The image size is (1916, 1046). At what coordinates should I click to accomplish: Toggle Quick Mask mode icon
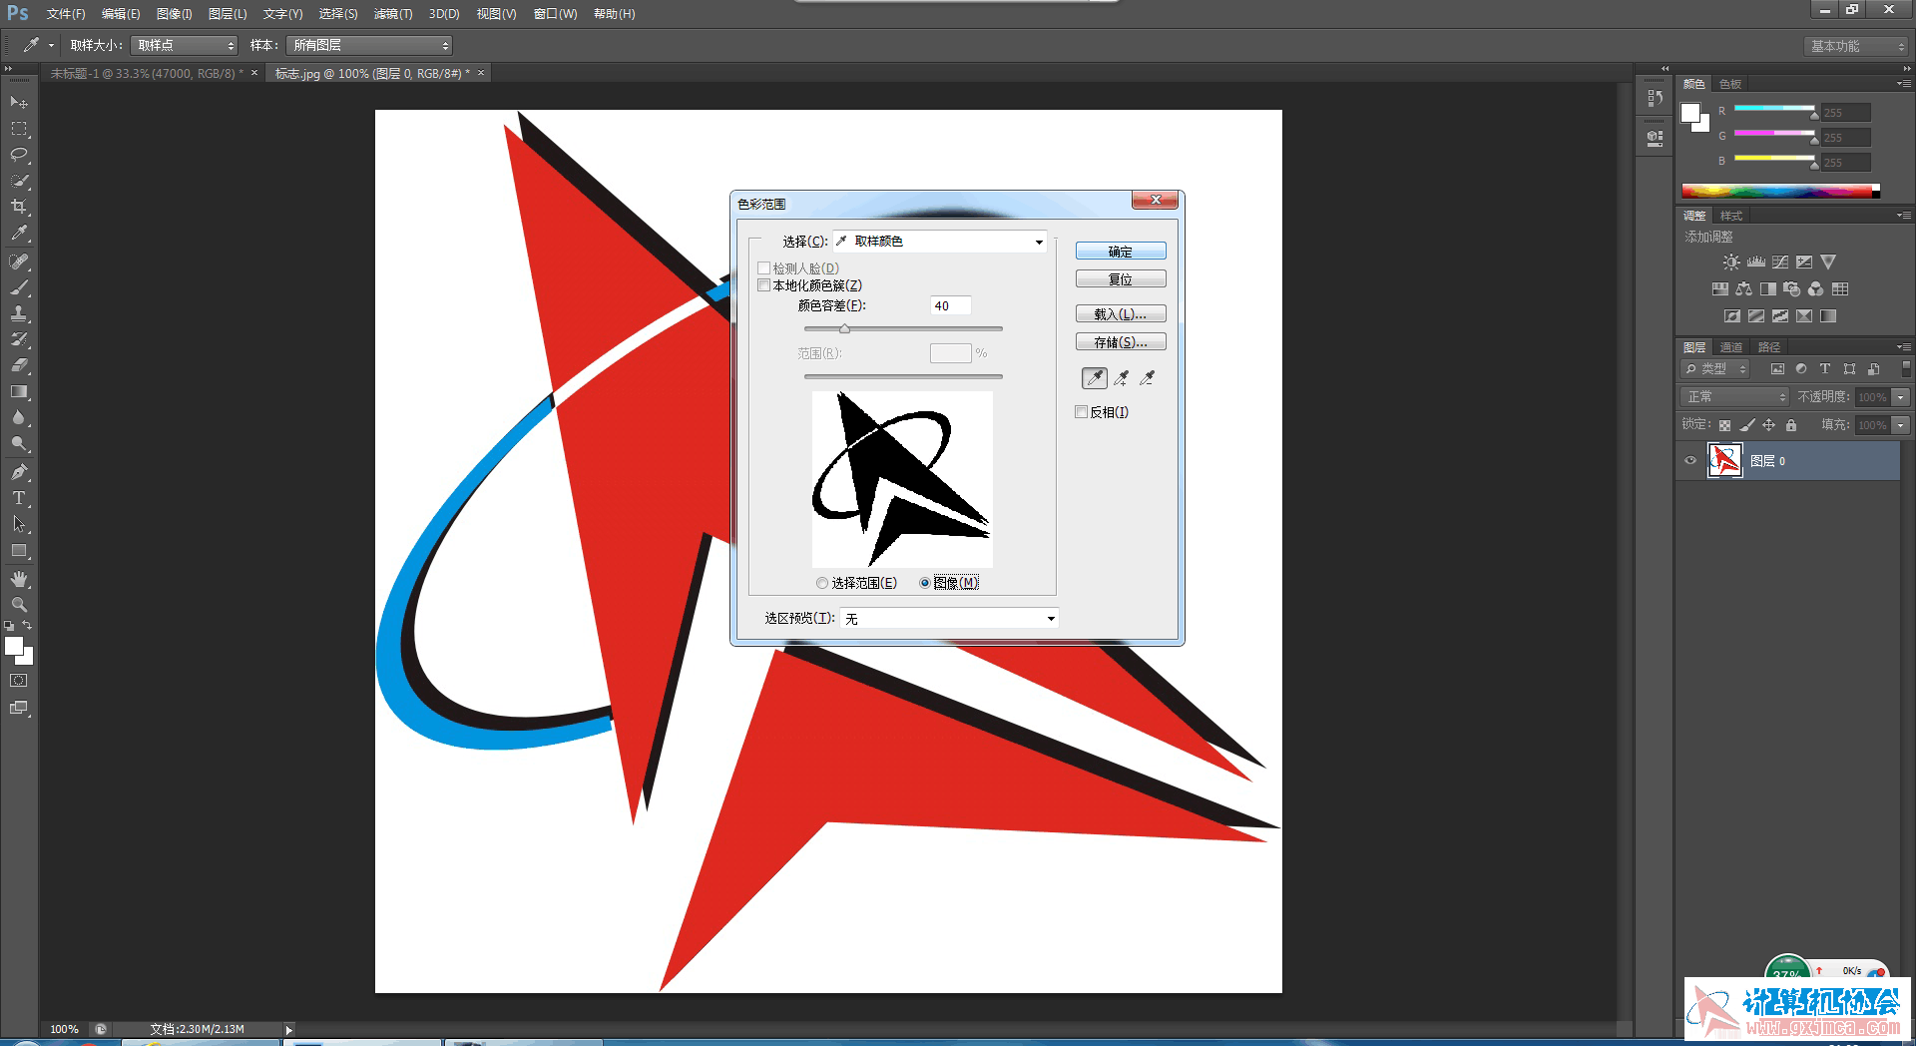click(18, 681)
